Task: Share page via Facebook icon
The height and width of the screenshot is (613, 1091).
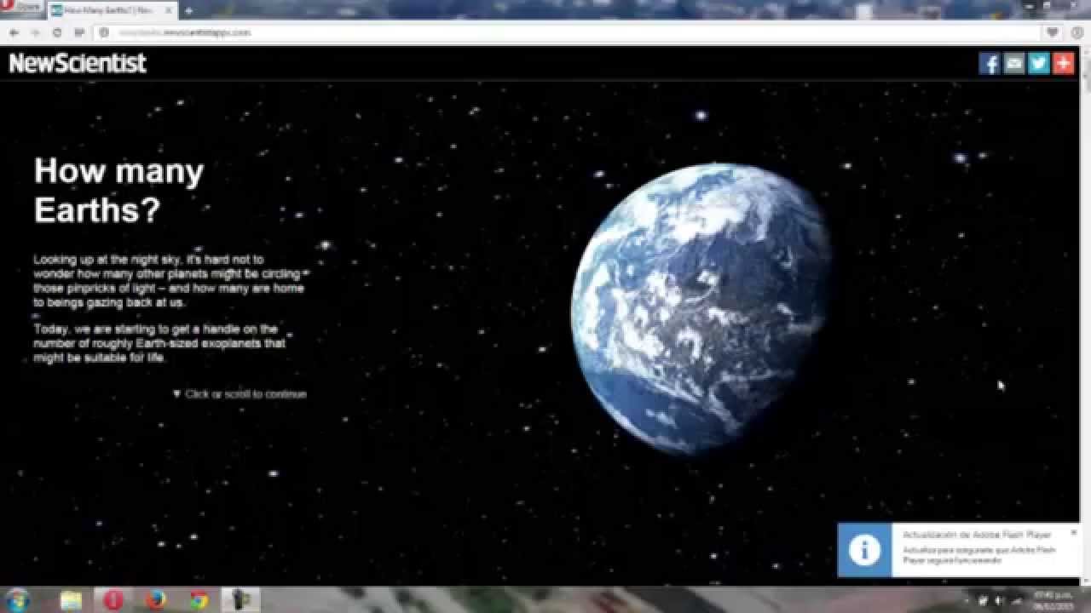Action: [x=989, y=64]
